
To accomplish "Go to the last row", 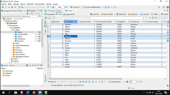I will click(x=102, y=82).
